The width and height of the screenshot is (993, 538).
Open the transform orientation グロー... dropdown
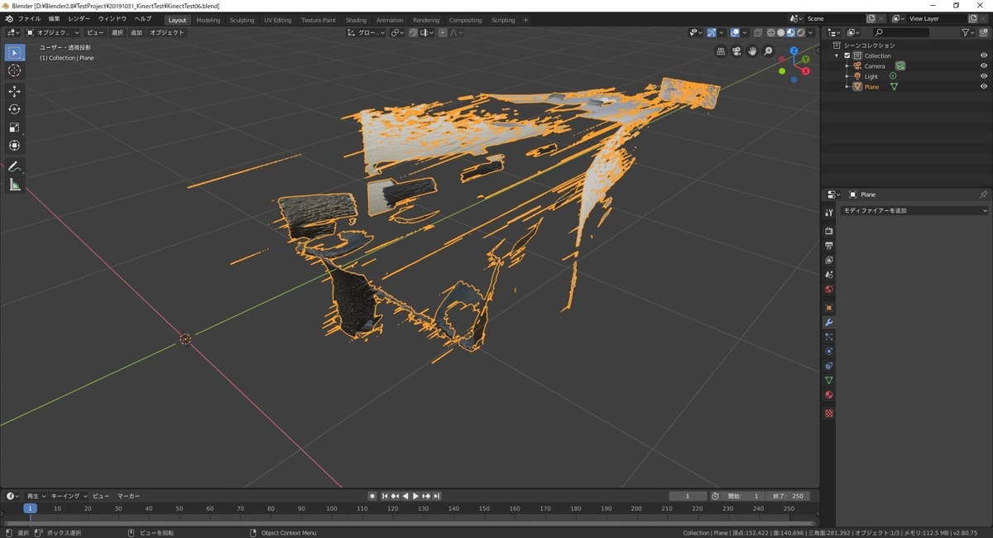[x=366, y=33]
